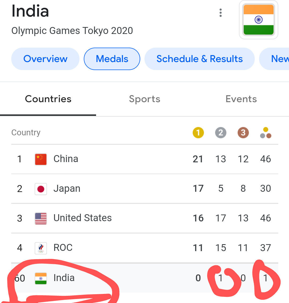Click the United States flag icon
This screenshot has width=289, height=303.
41,218
